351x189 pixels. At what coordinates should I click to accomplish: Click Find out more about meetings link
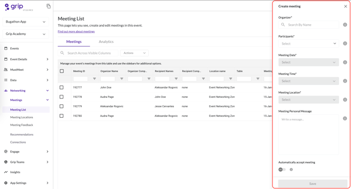point(76,31)
